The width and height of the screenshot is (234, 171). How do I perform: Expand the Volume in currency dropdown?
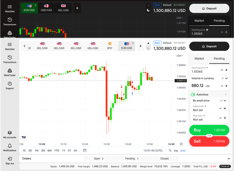(226, 78)
